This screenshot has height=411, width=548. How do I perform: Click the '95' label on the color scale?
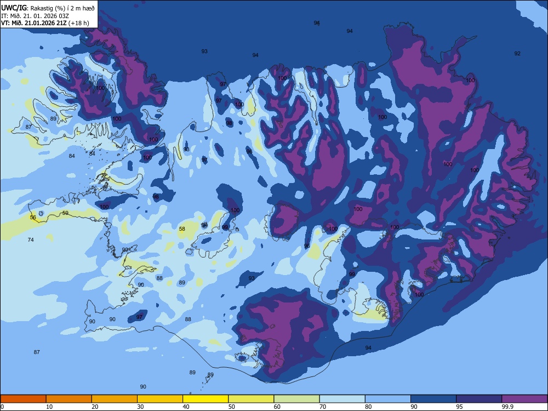point(460,407)
